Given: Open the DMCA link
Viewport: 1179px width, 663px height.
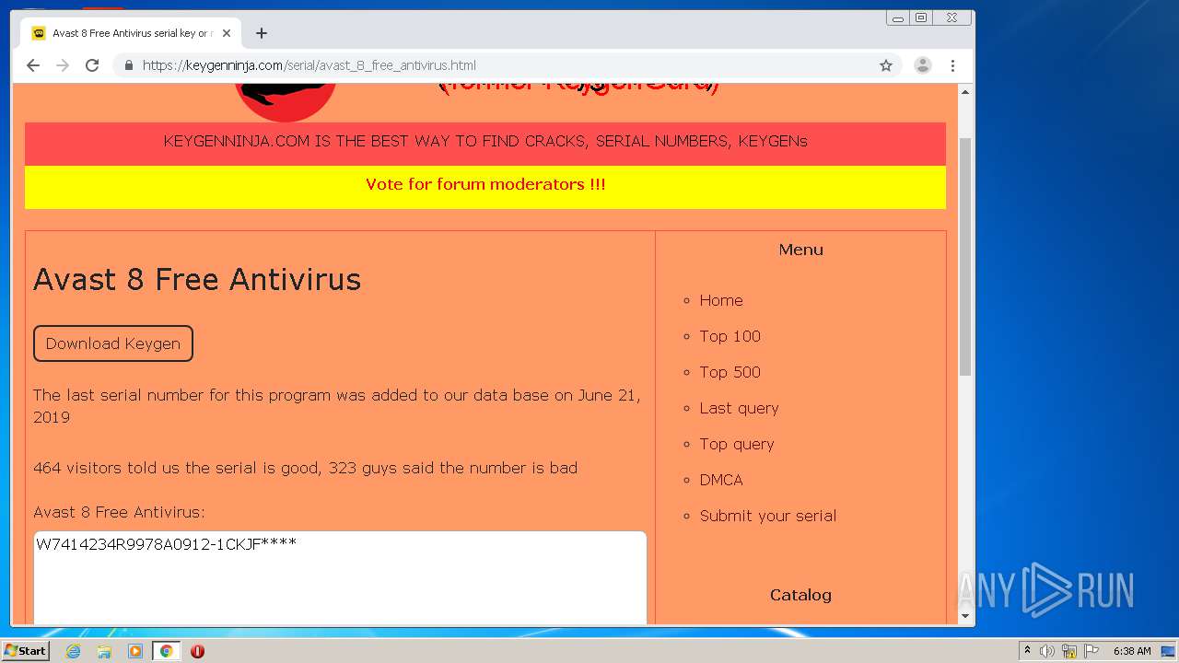Looking at the screenshot, I should (721, 480).
